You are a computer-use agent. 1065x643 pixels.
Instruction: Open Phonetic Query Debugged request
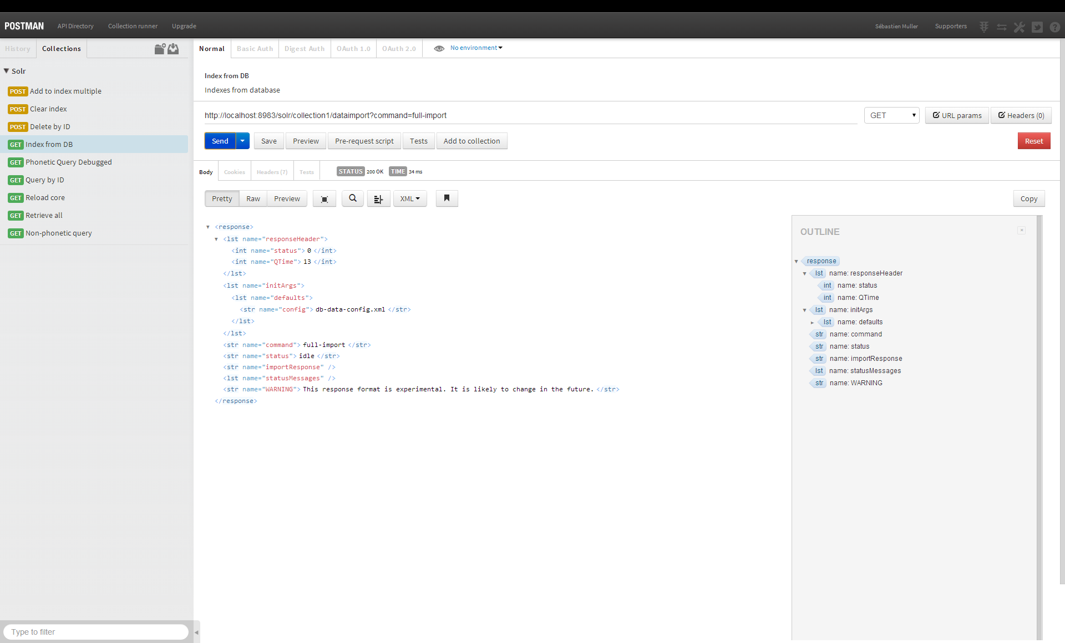[x=94, y=162]
